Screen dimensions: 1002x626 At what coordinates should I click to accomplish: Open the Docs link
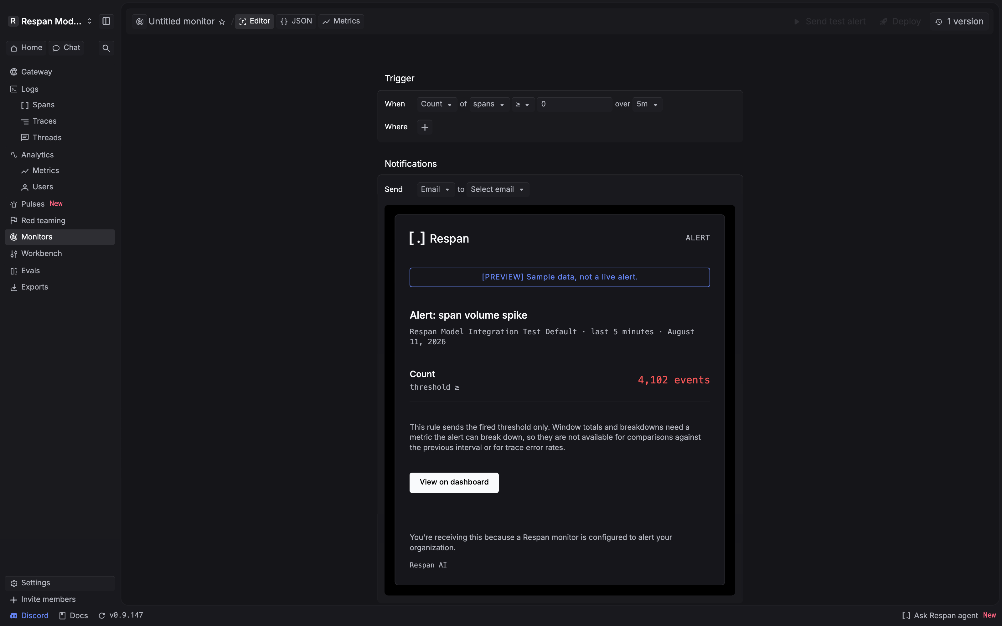pyautogui.click(x=74, y=616)
